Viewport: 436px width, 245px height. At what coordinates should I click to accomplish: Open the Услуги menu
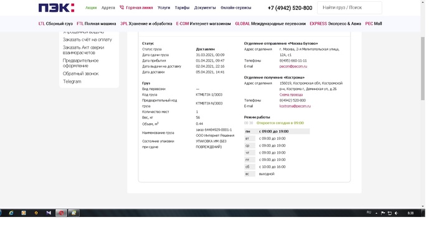(163, 7)
